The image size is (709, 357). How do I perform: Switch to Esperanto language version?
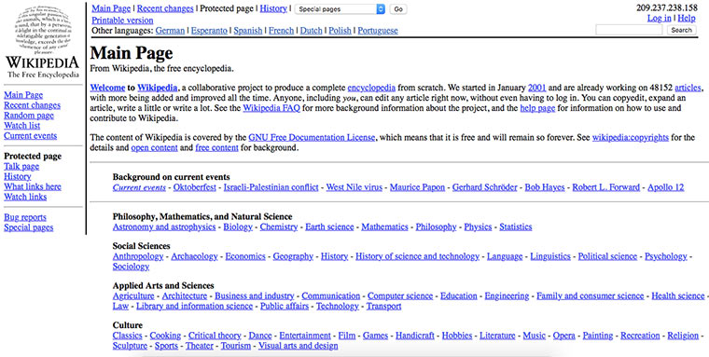click(209, 31)
